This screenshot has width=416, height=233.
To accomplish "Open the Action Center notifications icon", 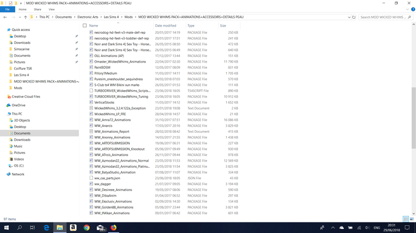I will [x=407, y=227].
